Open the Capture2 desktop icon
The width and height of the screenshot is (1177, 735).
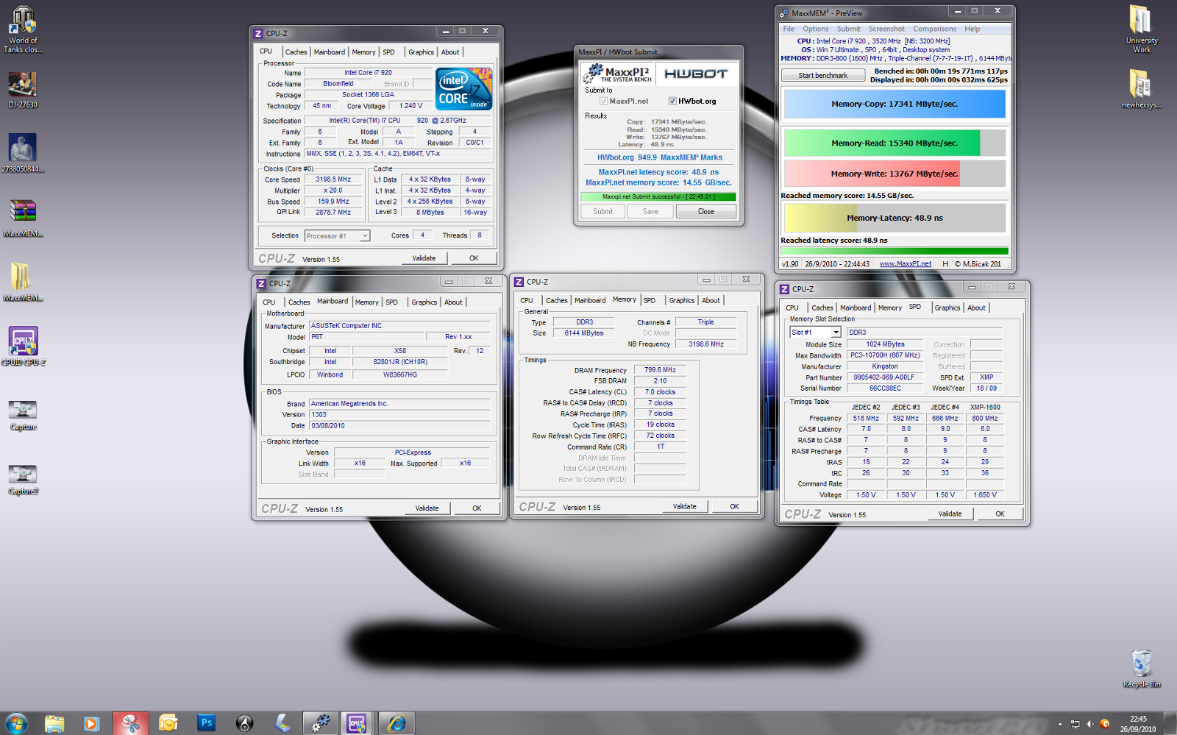pos(23,480)
